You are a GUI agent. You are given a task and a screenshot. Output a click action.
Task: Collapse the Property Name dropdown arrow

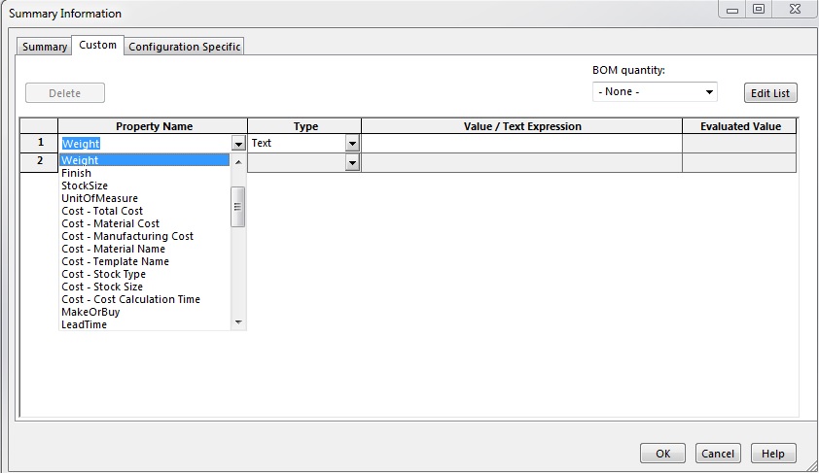[239, 144]
